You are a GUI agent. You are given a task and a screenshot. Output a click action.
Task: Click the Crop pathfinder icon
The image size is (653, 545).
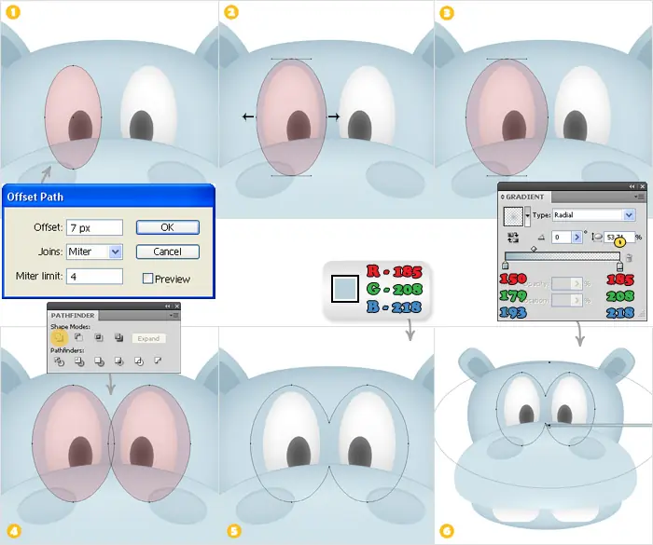pos(119,361)
